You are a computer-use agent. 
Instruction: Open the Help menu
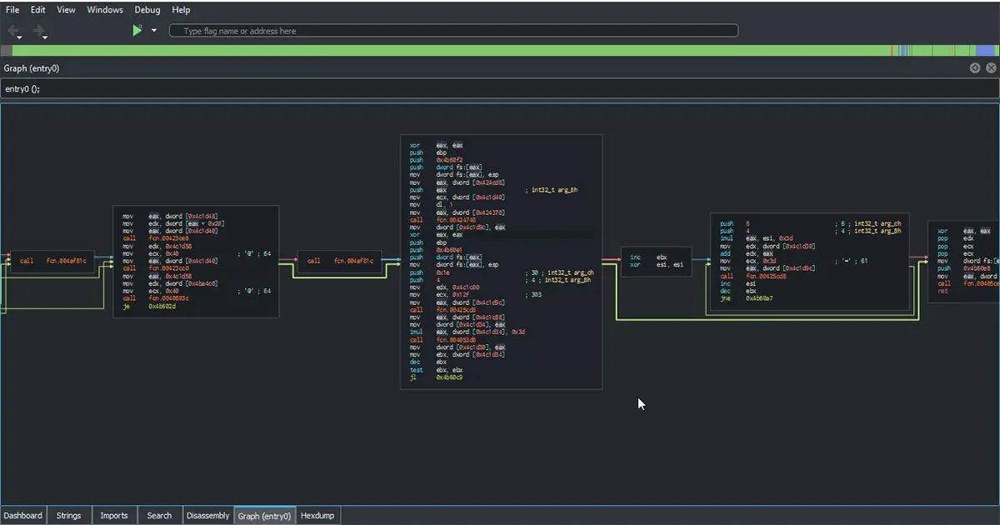tap(181, 10)
